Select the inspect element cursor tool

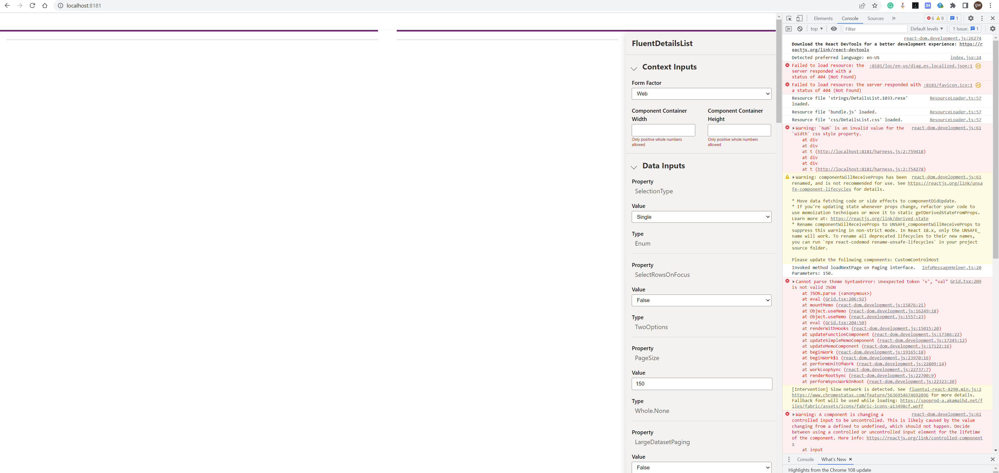pyautogui.click(x=789, y=18)
